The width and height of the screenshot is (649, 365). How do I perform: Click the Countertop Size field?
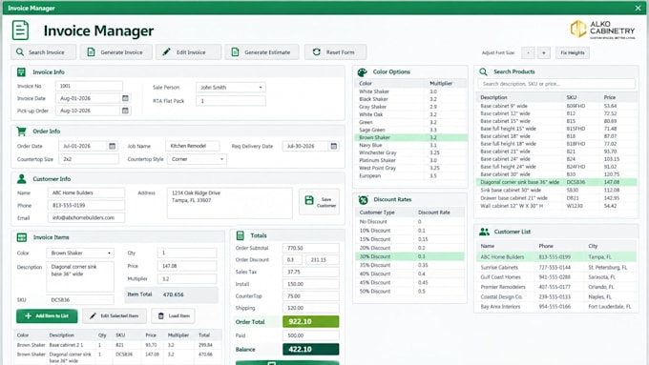(89, 159)
